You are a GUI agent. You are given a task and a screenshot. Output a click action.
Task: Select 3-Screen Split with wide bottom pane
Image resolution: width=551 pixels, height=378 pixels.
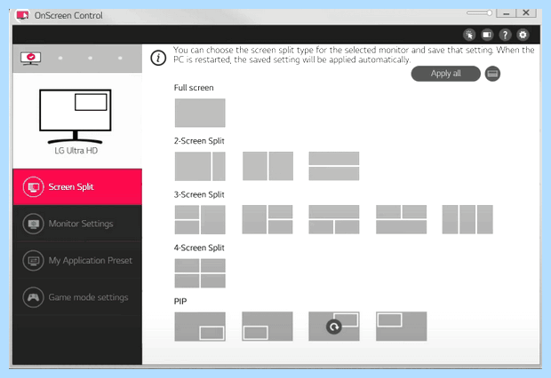(401, 220)
